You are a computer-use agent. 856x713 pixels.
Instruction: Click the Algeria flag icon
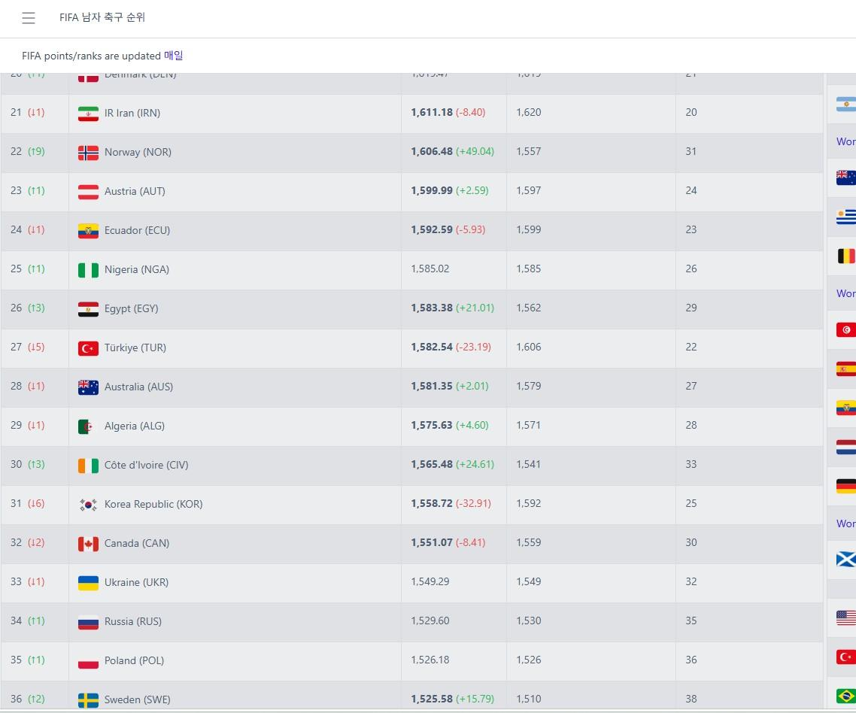(x=88, y=426)
